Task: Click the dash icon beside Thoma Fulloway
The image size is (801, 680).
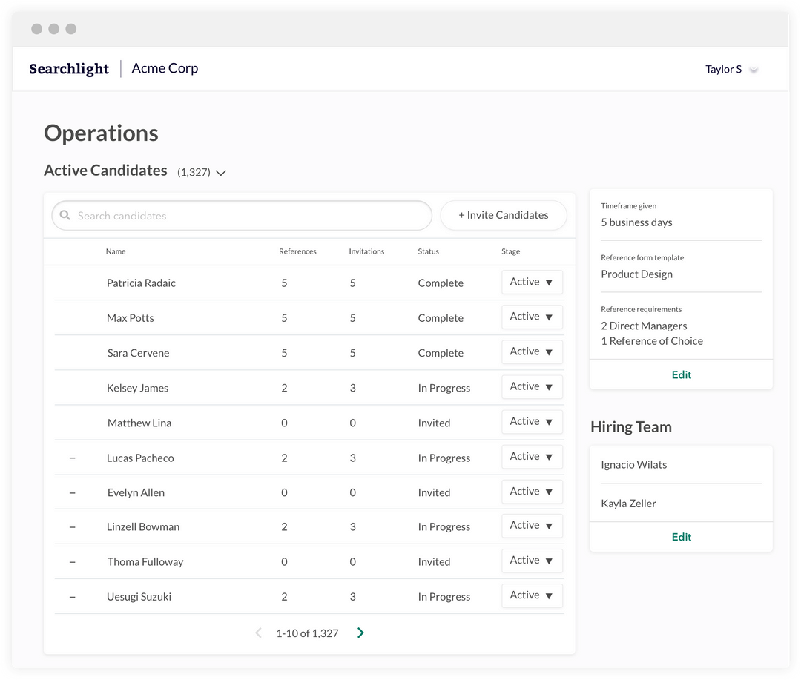Action: (x=72, y=562)
